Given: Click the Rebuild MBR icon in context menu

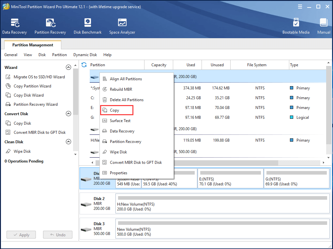Looking at the screenshot, I should pos(105,89).
